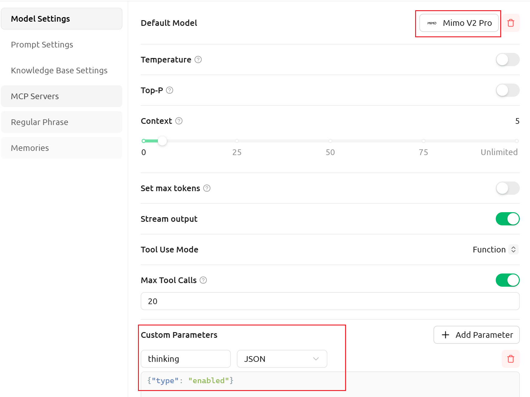Click the 0 label under the Context slider
Image resolution: width=530 pixels, height=397 pixels.
tap(144, 152)
